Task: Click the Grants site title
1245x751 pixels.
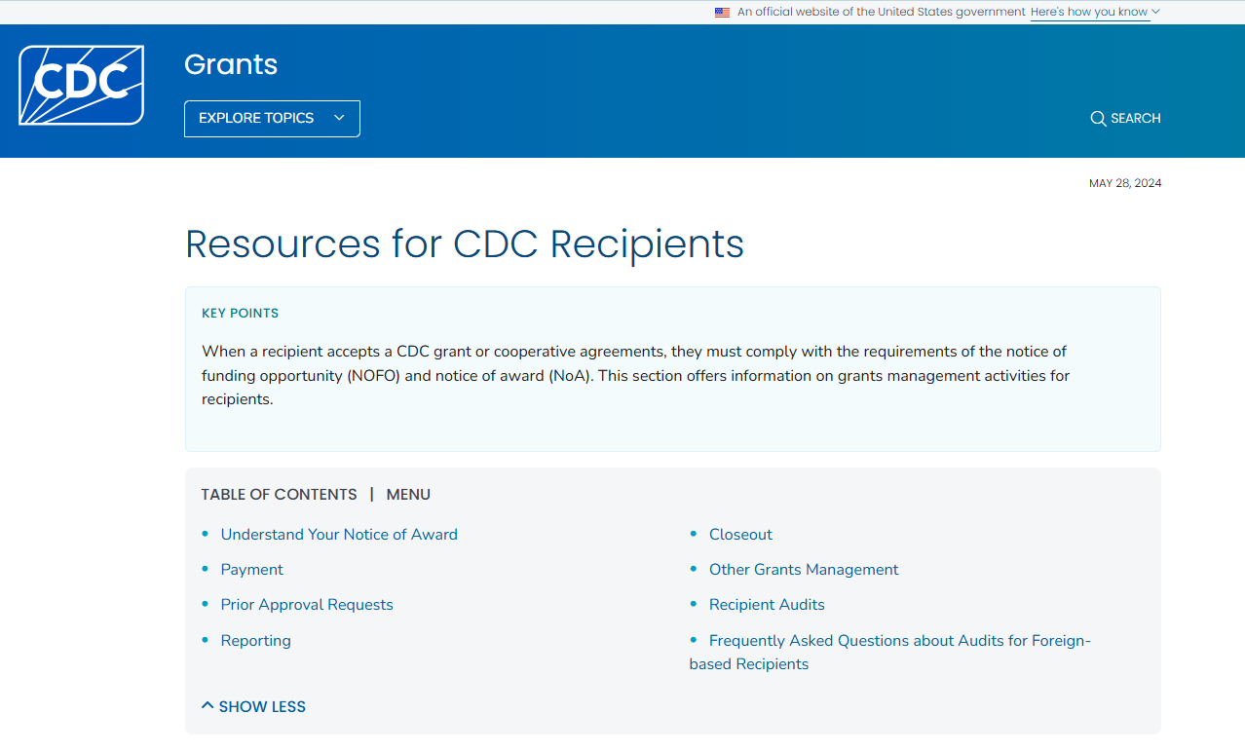Action: (x=230, y=64)
